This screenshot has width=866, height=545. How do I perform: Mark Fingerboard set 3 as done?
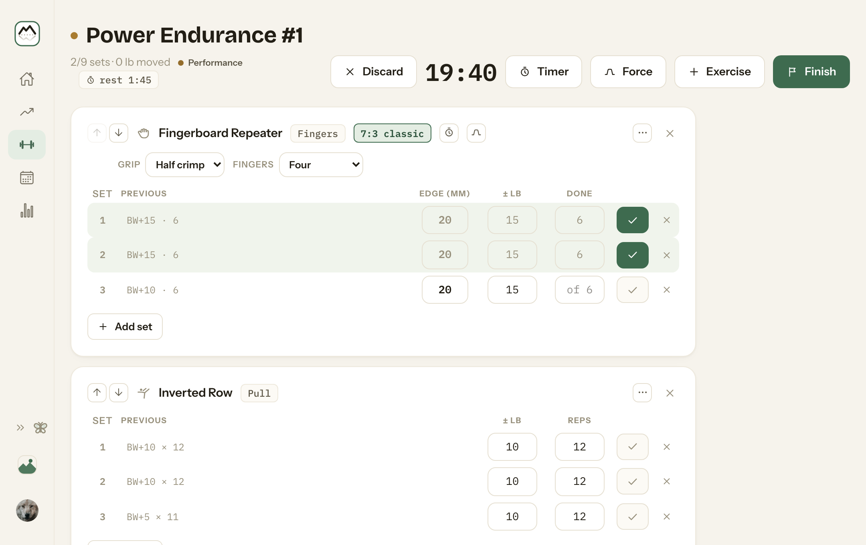pyautogui.click(x=633, y=290)
